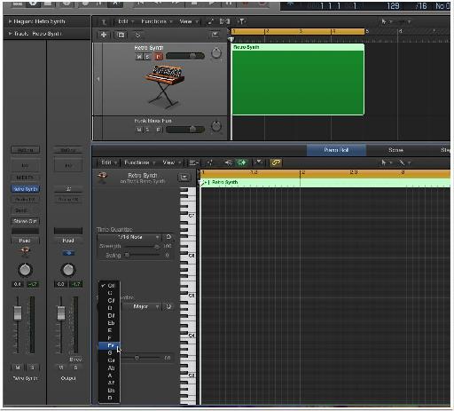This screenshot has width=454, height=411.
Task: Click the stereo link icon on Output strip
Action: [68, 253]
